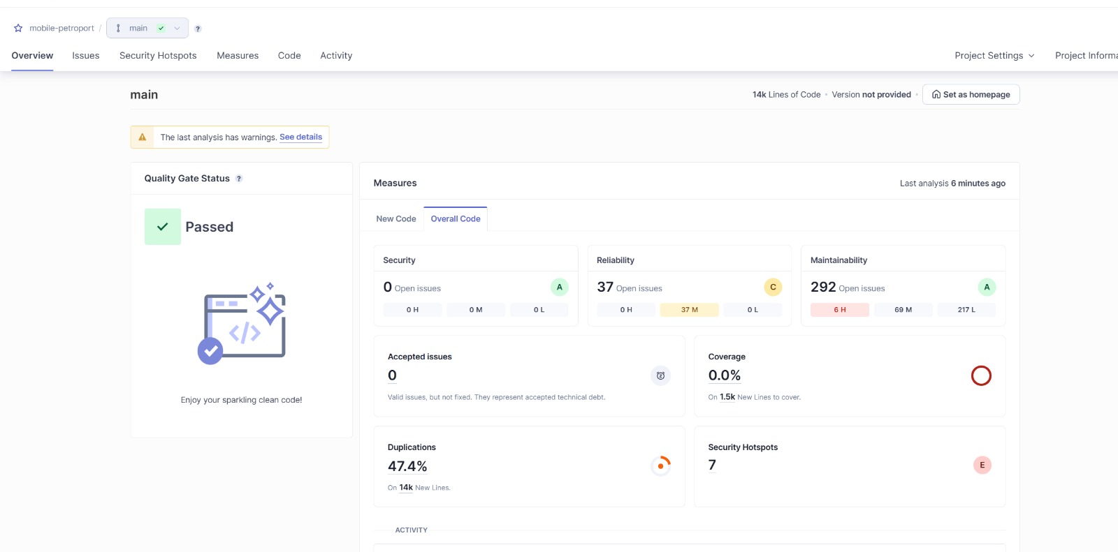Screen dimensions: 1118x552
Task: Click the Set as homepage button
Action: [971, 95]
